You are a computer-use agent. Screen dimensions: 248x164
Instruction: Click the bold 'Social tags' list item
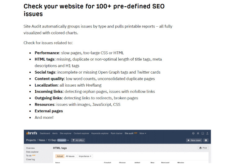tap(45, 72)
